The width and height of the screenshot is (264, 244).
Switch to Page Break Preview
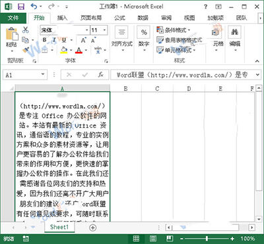click(170, 239)
